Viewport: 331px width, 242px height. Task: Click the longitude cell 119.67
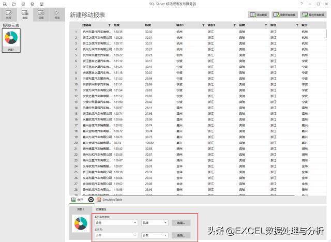(x=118, y=160)
